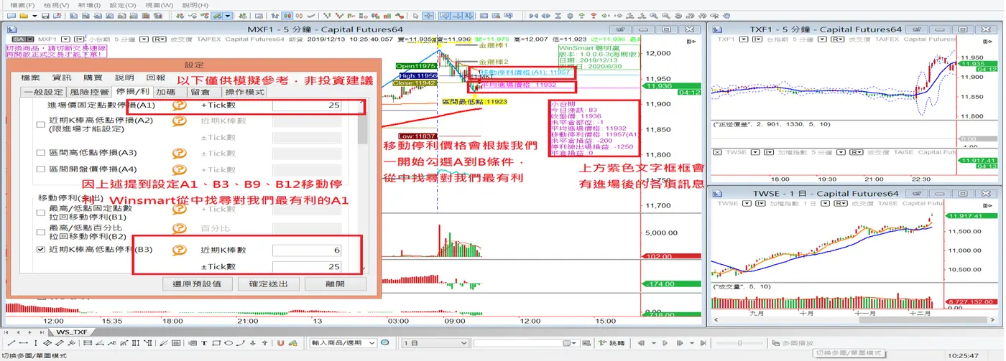Screen dimensions: 1006x361
Task: Select the crosshair cursor tool
Action: click(x=428, y=15)
